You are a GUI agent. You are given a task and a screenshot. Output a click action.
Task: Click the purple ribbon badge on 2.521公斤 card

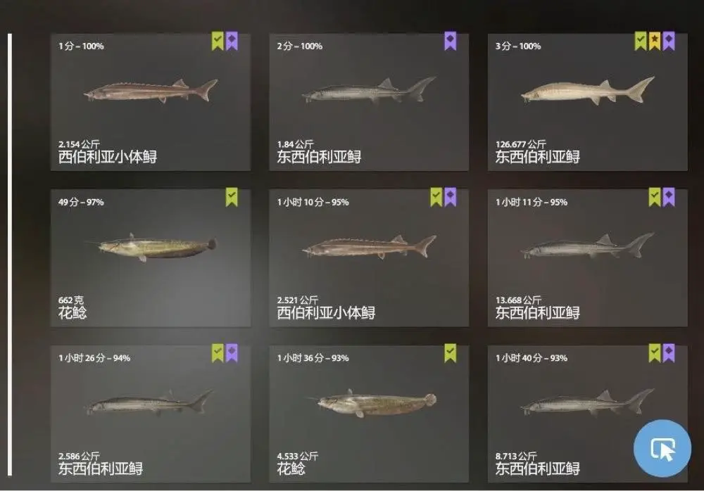451,197
